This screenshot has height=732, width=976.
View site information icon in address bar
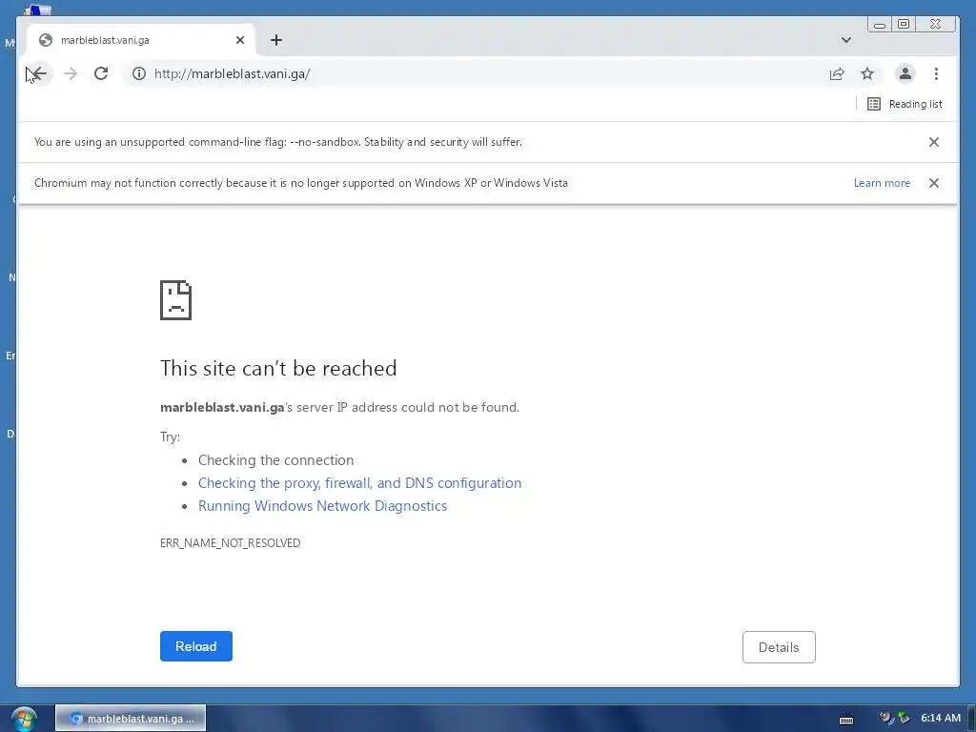click(139, 73)
